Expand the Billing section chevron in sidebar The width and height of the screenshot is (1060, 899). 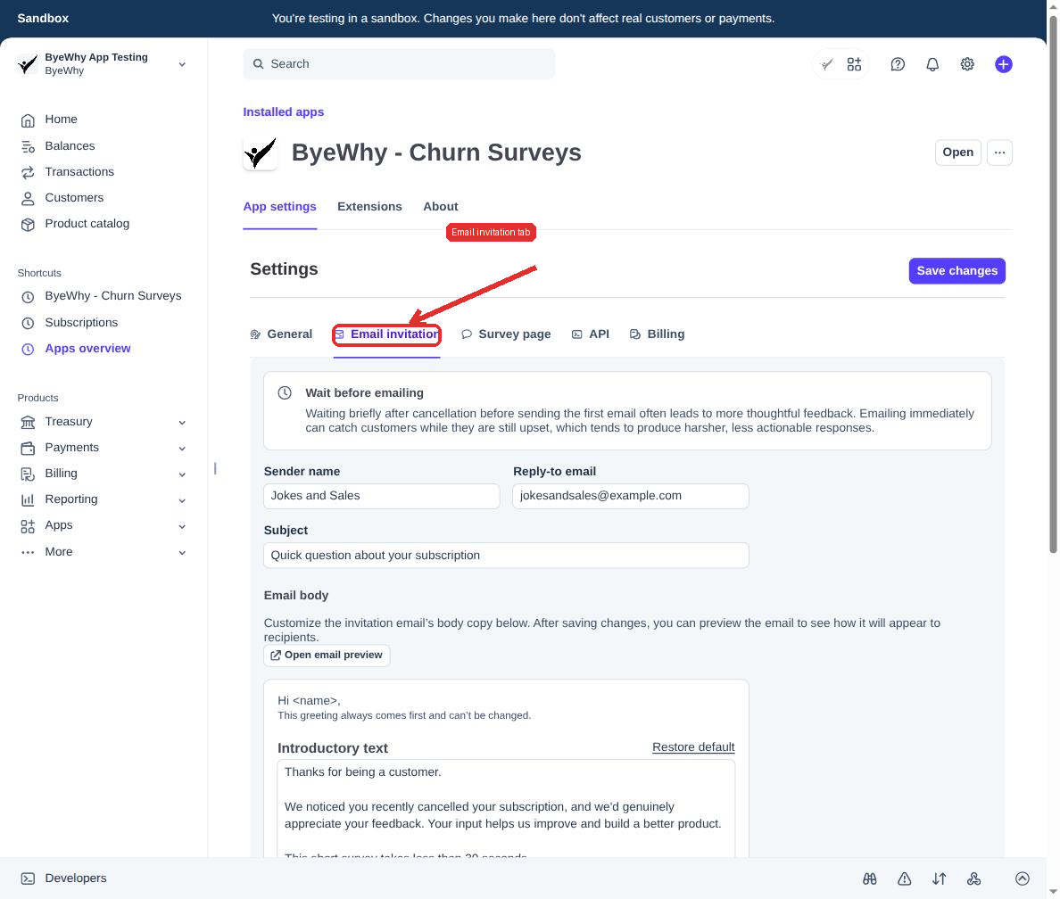[182, 474]
